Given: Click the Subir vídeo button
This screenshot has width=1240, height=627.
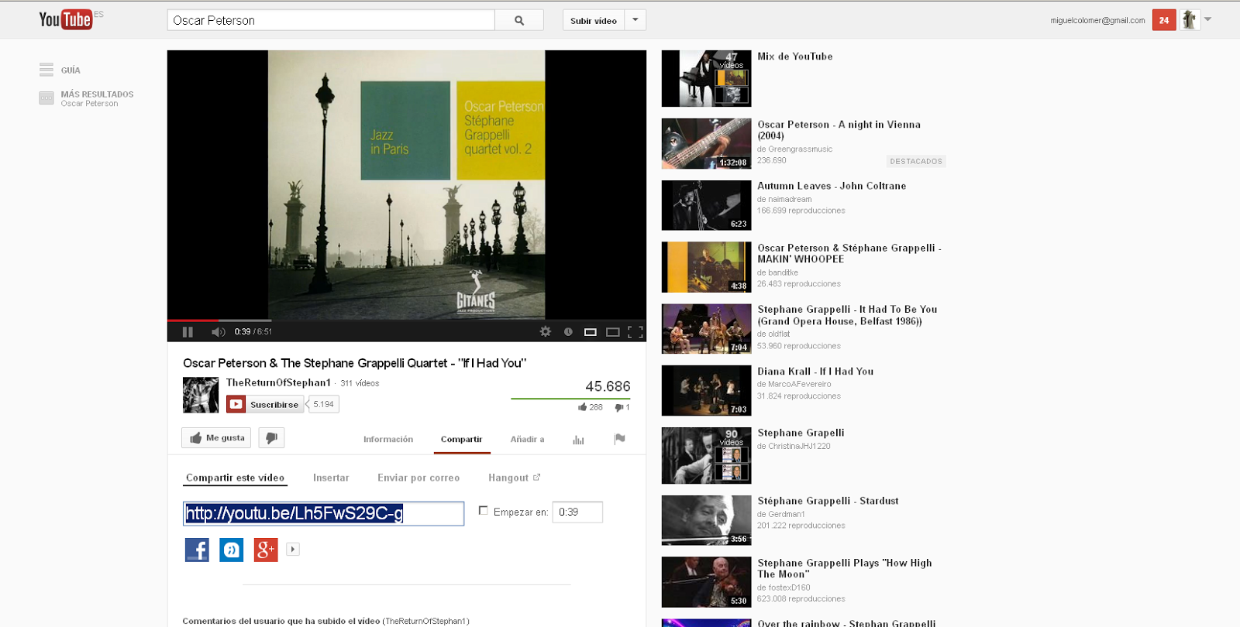Looking at the screenshot, I should (594, 20).
